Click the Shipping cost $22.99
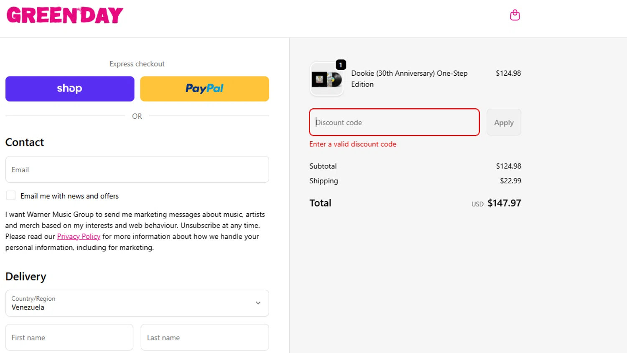 (x=510, y=181)
